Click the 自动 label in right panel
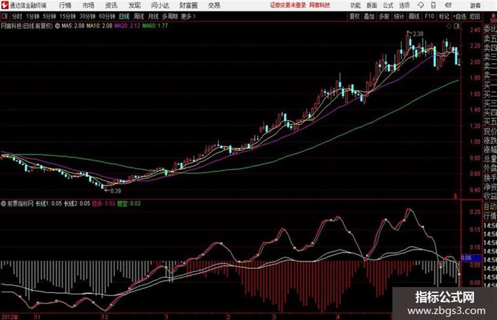This screenshot has width=497, height=320. [490, 207]
